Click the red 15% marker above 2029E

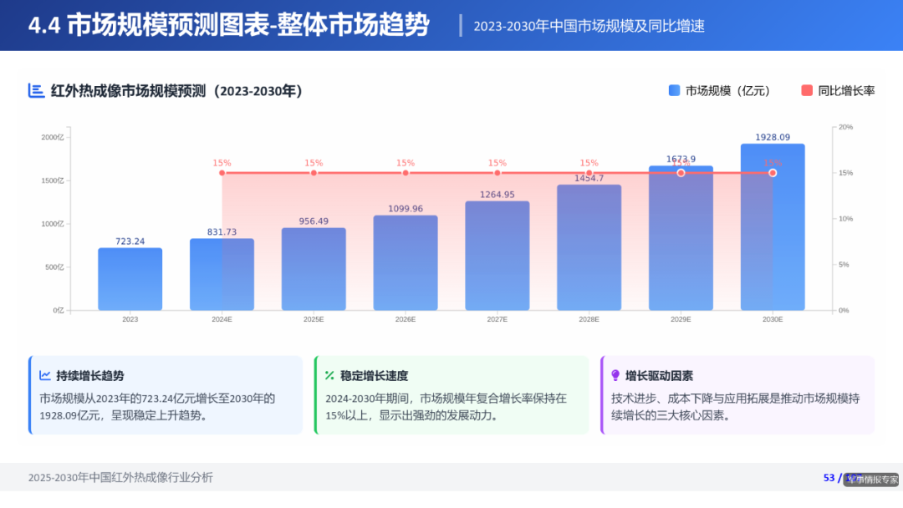click(680, 171)
